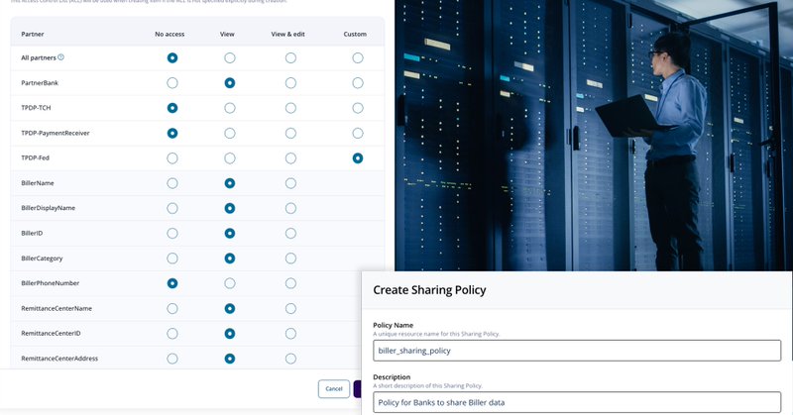793x415 pixels.
Task: Click the Cancel button
Action: click(334, 388)
